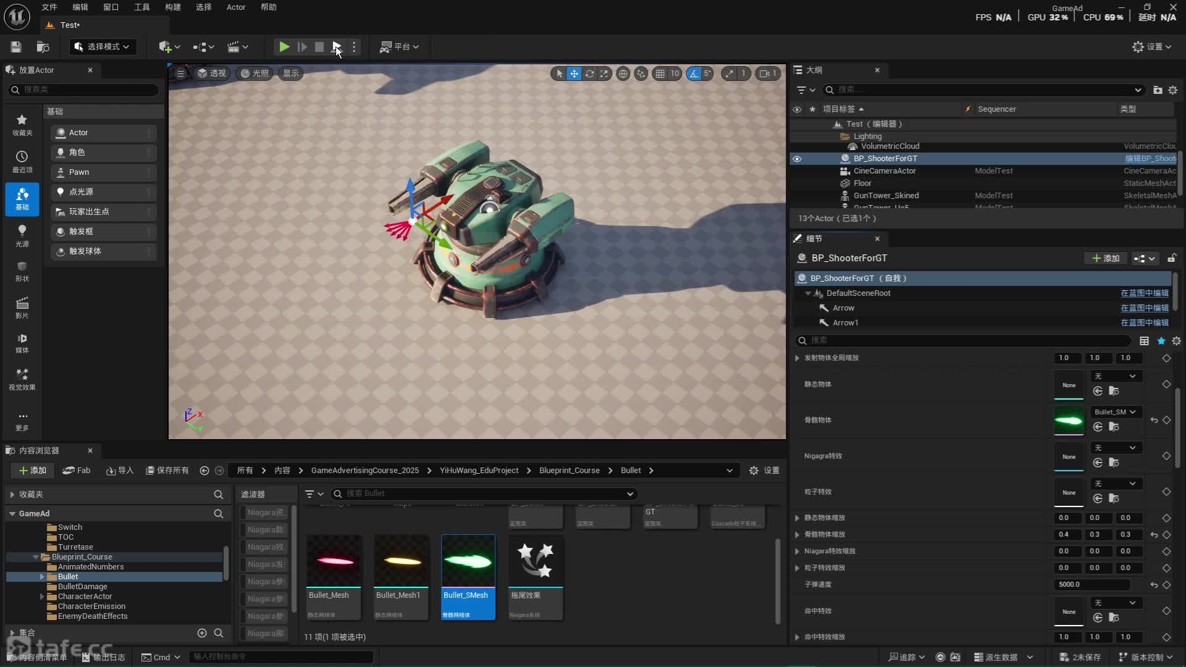This screenshot has width=1186, height=667.
Task: Open the Visual Effects actor category
Action: point(22,379)
